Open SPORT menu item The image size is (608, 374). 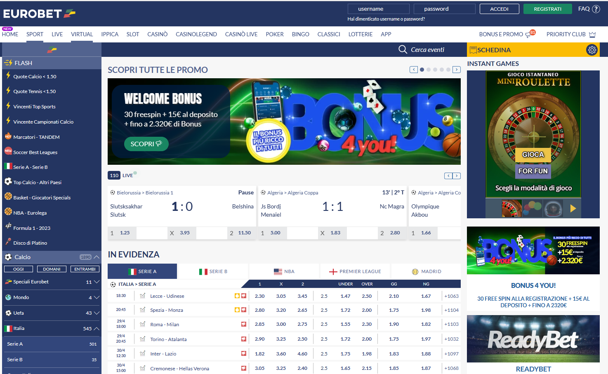click(x=35, y=34)
